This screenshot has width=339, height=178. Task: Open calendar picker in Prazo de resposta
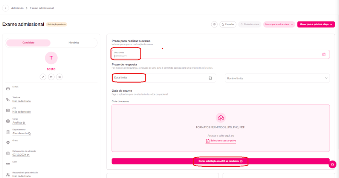pyautogui.click(x=210, y=78)
